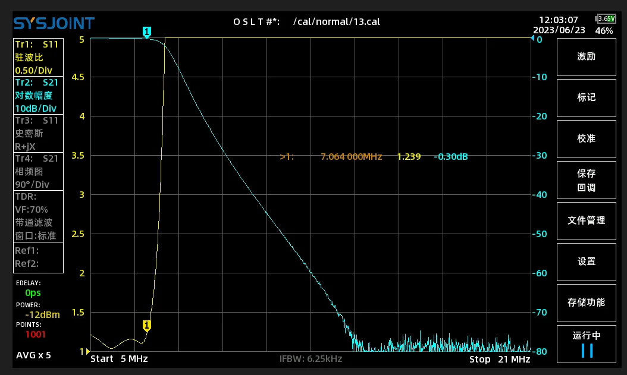Click the EDELAY 0ps value

33,293
